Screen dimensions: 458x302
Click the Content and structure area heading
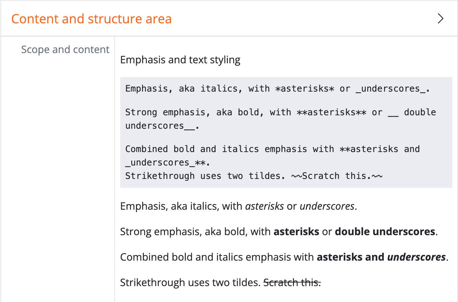[92, 19]
